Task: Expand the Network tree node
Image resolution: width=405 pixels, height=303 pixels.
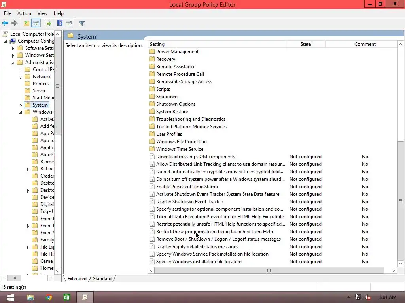Action: (21, 77)
